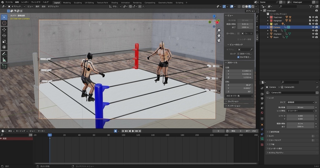Screen dimensions: 320x168
Task: Open the Scene properties tab
Action: click(262, 108)
